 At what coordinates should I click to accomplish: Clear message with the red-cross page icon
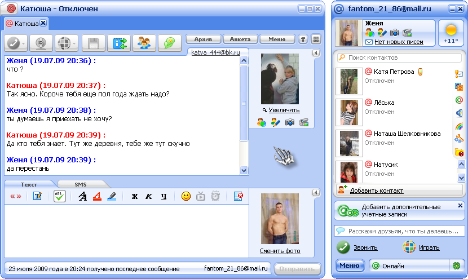(238, 196)
